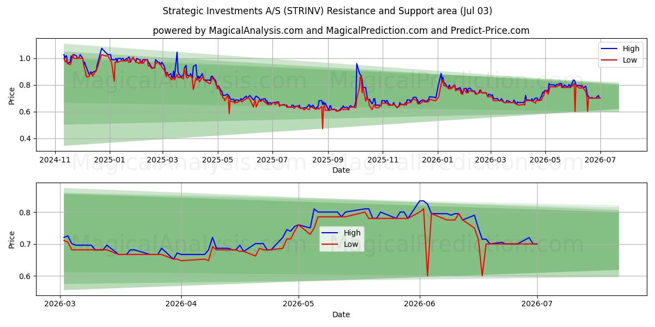This screenshot has width=655, height=327.
Task: Click the 2026-01 tick label on top chart
Action: point(437,160)
